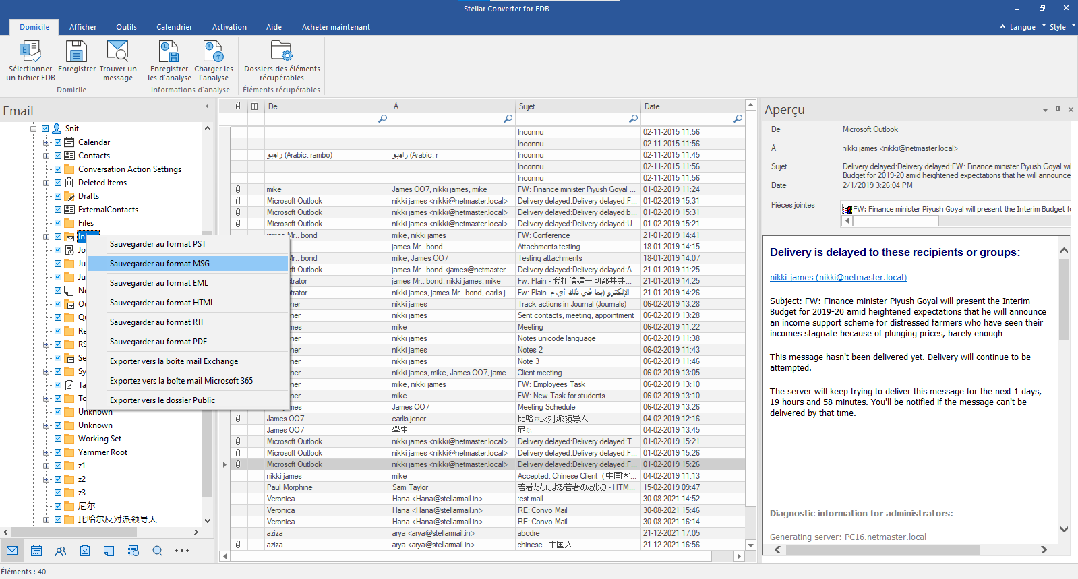1078x579 pixels.
Task: Open attachment FW: Finance minister Piyush Goyal
Action: pos(957,209)
